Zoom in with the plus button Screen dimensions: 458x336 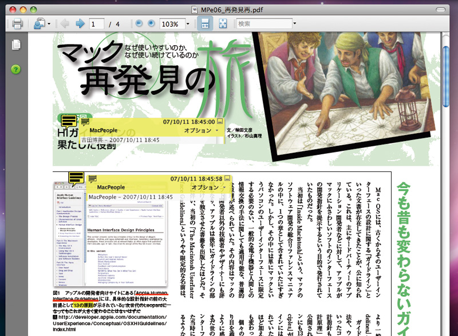click(151, 23)
